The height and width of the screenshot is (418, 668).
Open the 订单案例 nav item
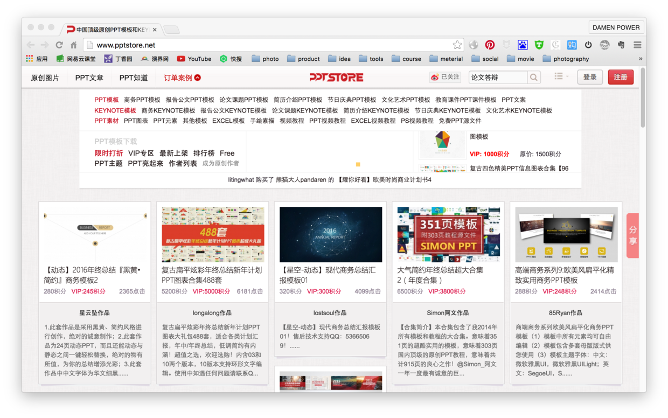point(182,78)
